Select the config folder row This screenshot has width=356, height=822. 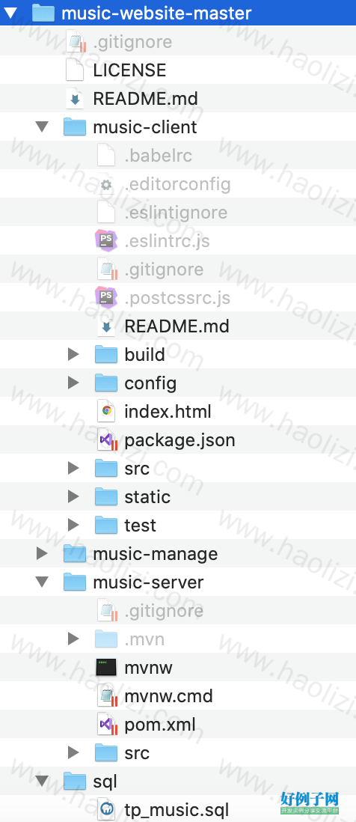(178, 383)
